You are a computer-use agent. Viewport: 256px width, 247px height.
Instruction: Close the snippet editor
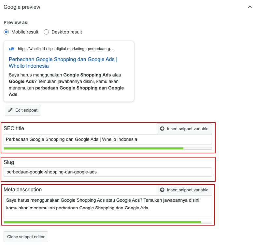coord(26,237)
